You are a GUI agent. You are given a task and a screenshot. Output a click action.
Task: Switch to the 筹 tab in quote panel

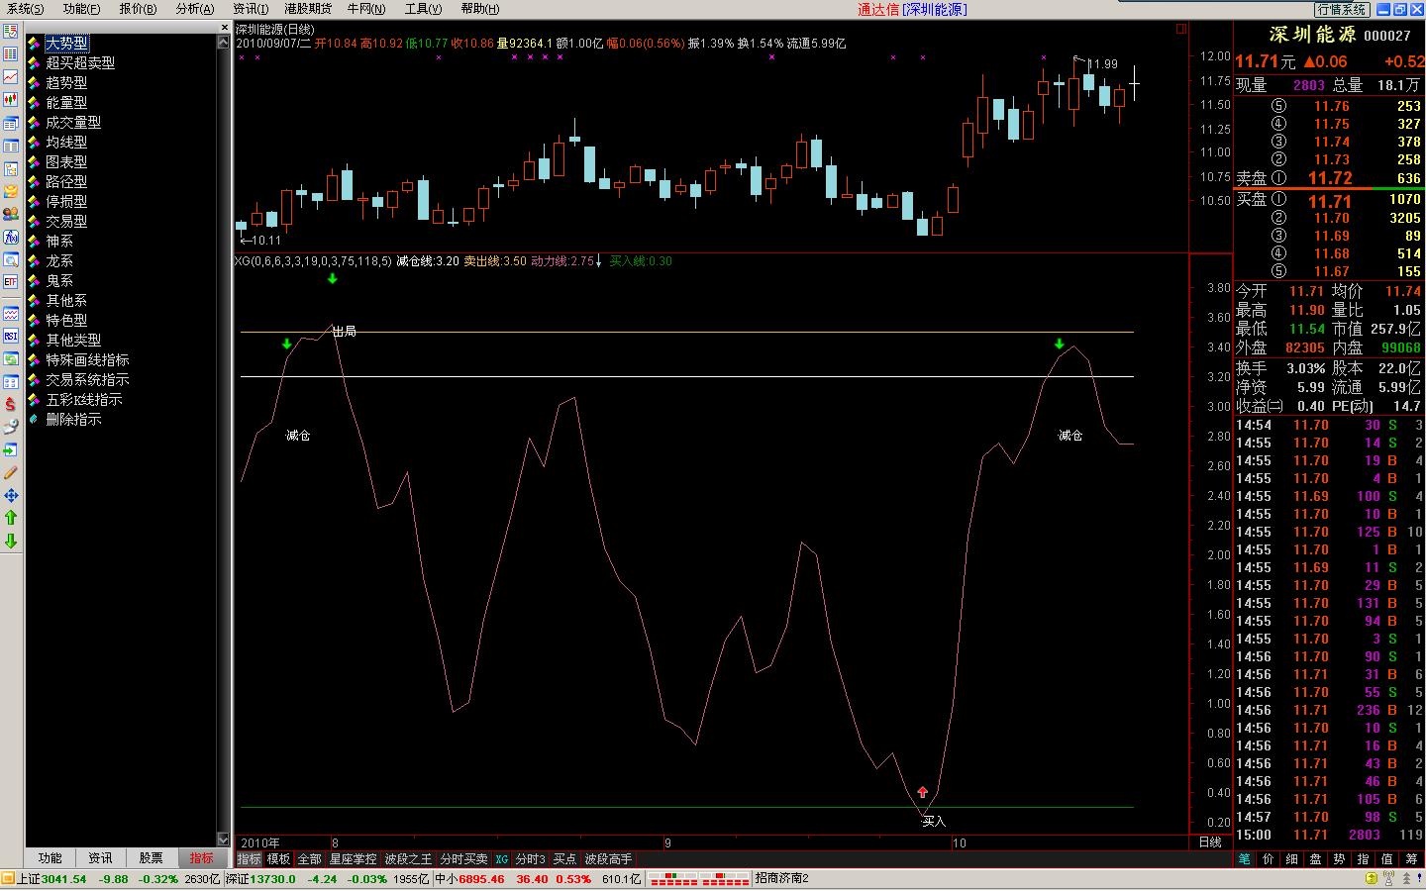1411,859
